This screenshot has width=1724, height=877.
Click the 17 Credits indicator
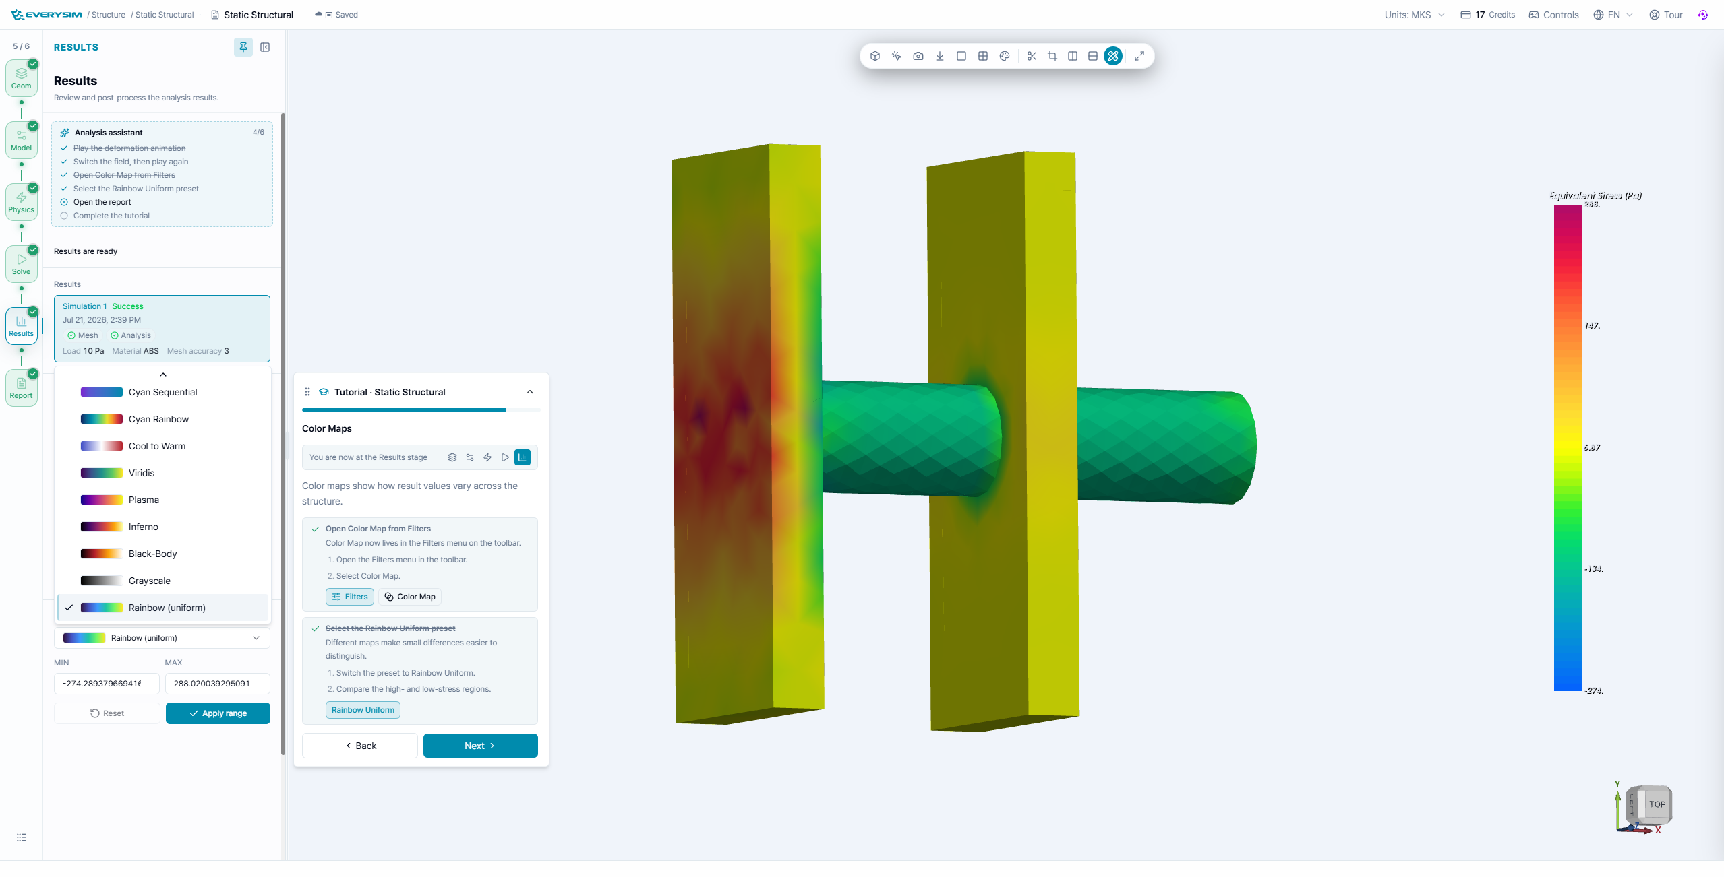[1487, 15]
